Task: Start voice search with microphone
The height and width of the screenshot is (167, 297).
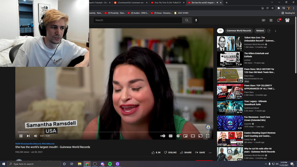Action: click(x=196, y=20)
